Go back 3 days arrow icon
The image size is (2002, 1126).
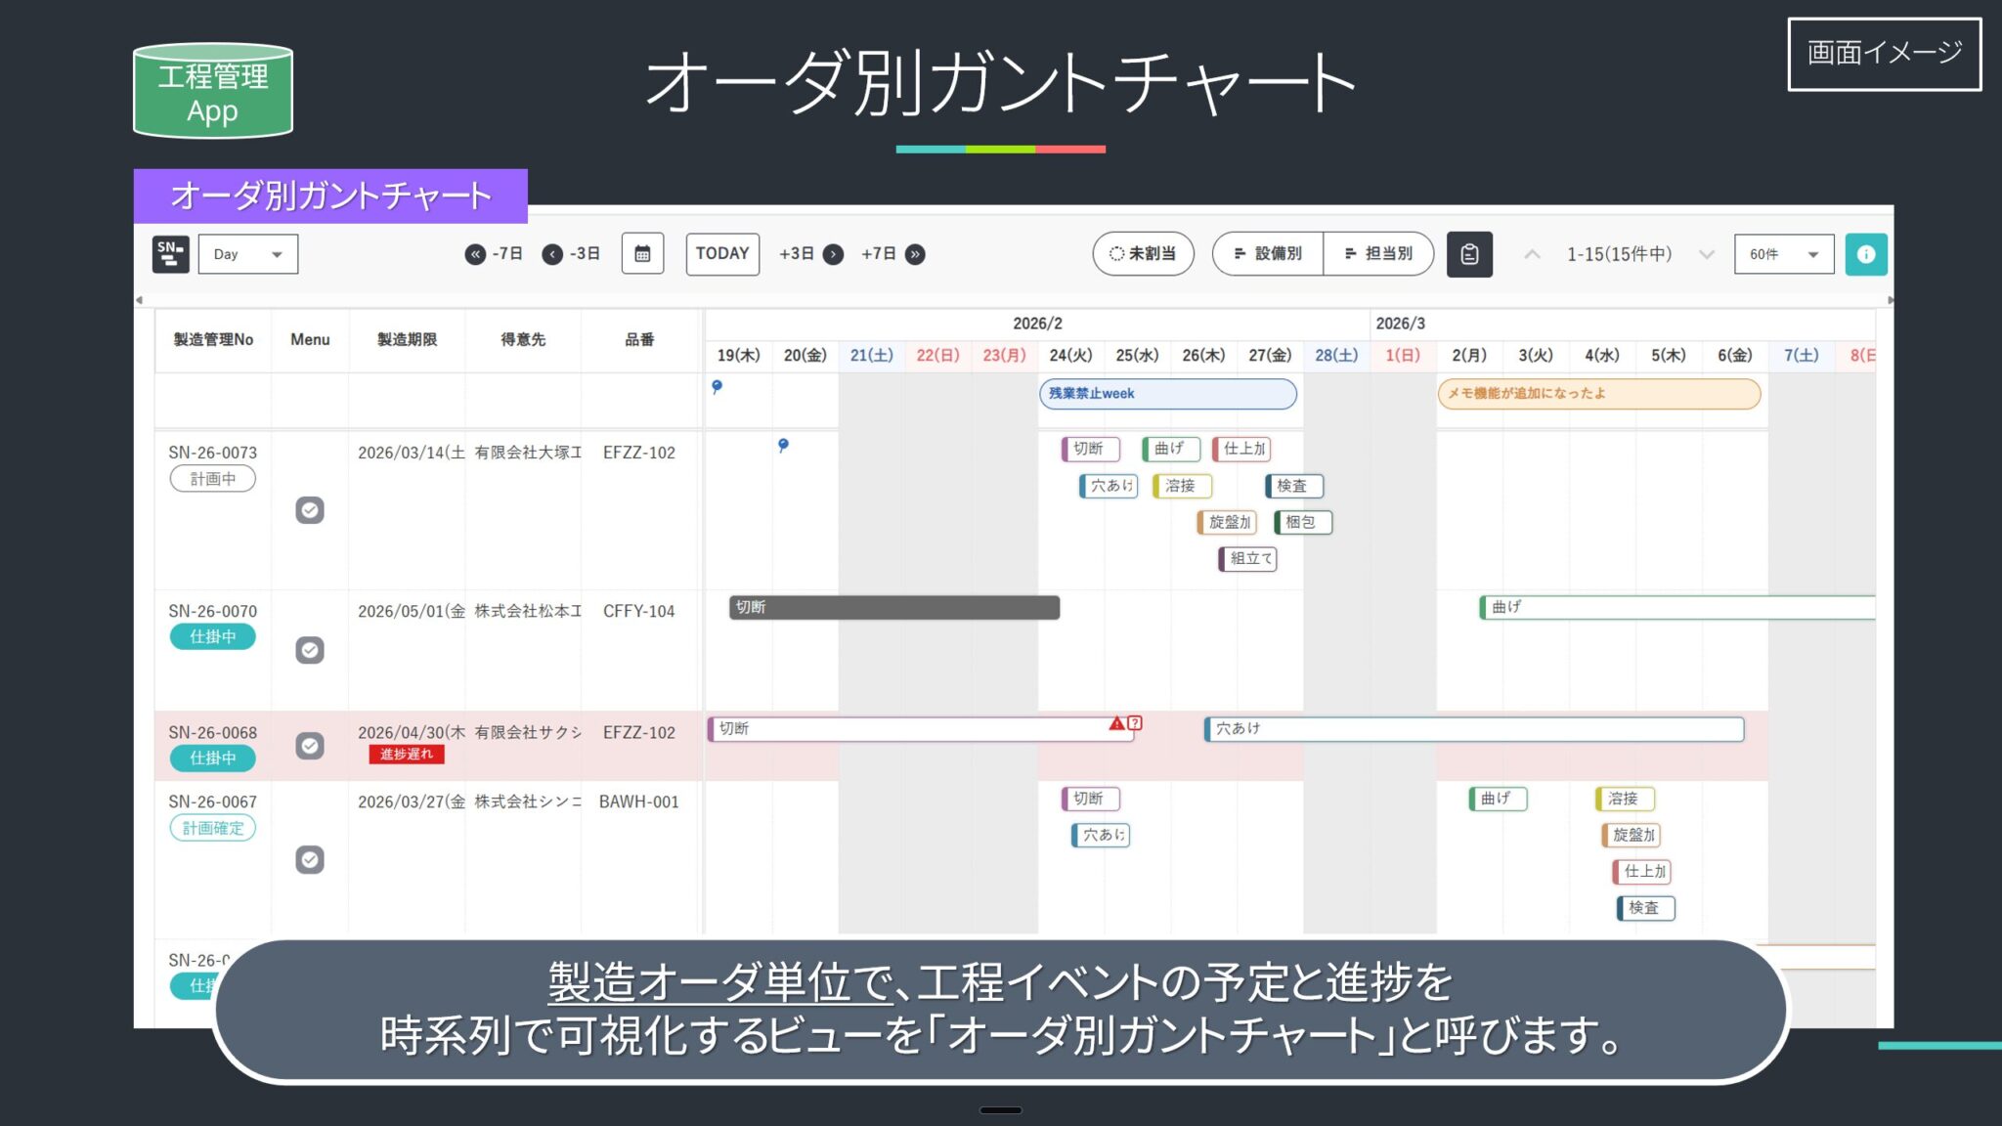552,254
